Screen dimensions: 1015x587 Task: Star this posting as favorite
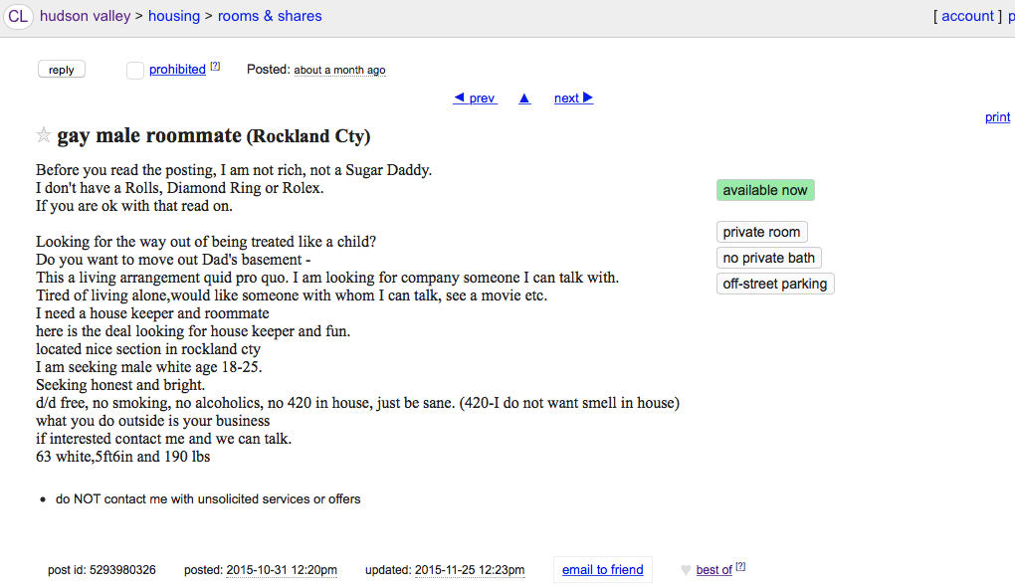pyautogui.click(x=44, y=135)
